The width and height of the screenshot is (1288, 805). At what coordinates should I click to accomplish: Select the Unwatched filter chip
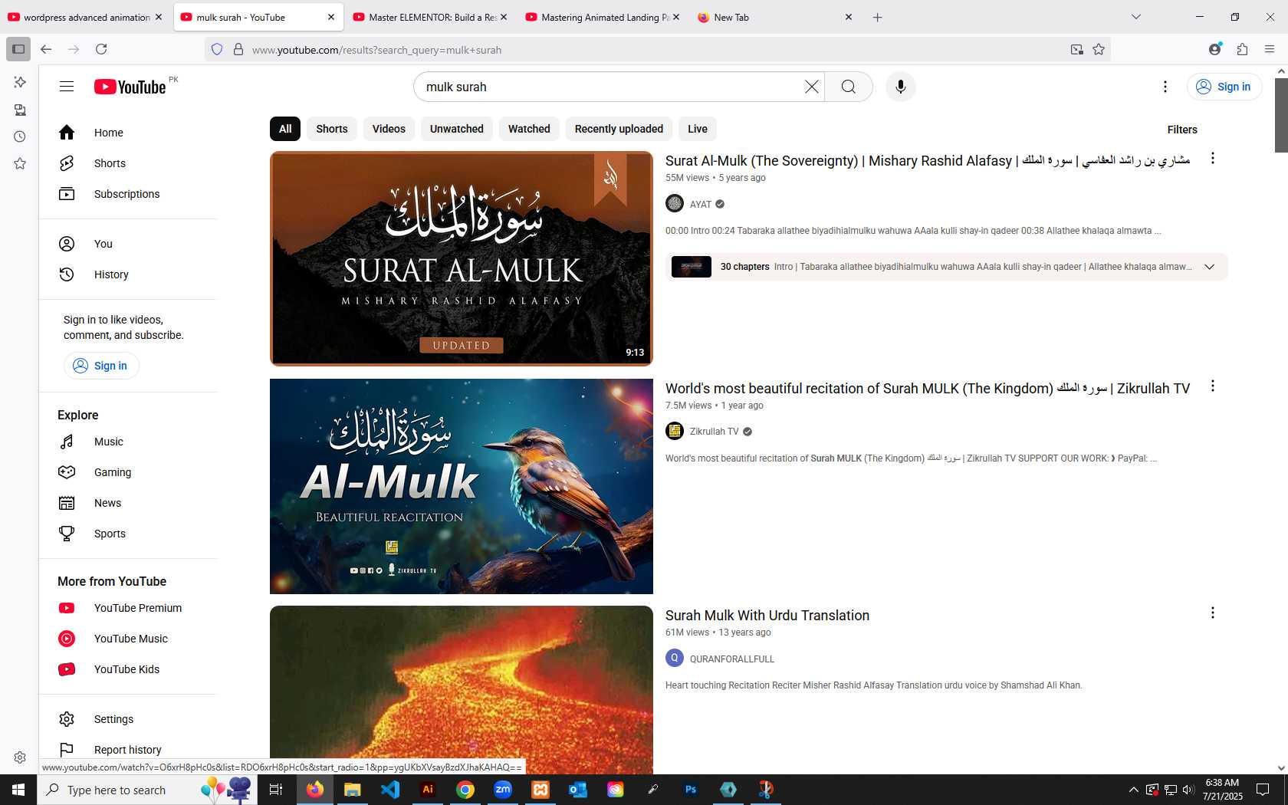click(456, 129)
